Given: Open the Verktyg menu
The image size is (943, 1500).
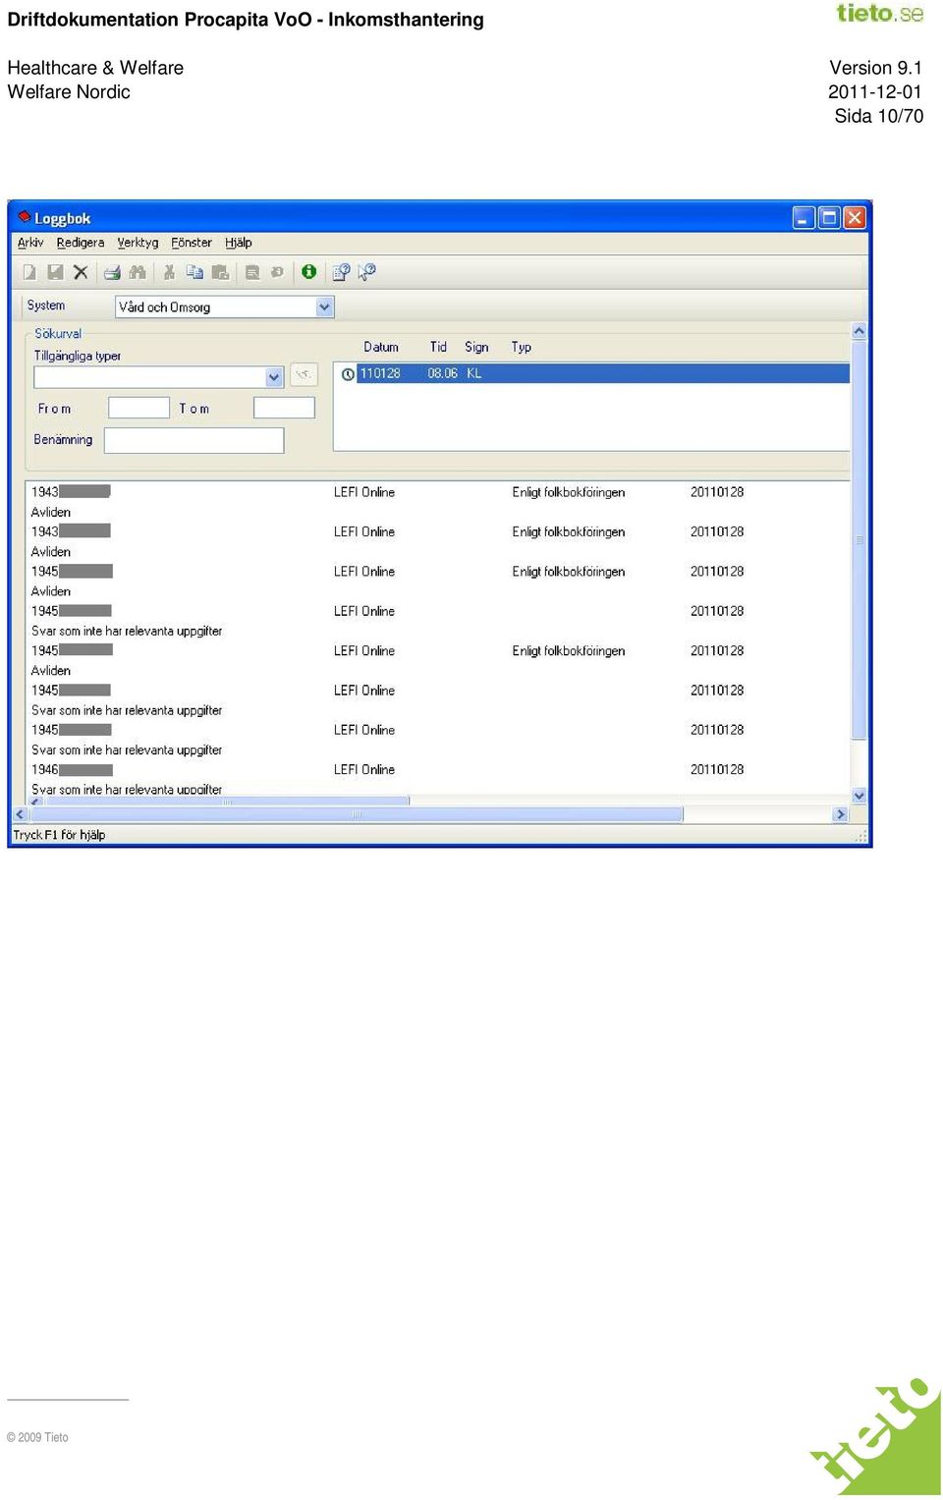Looking at the screenshot, I should click(138, 243).
